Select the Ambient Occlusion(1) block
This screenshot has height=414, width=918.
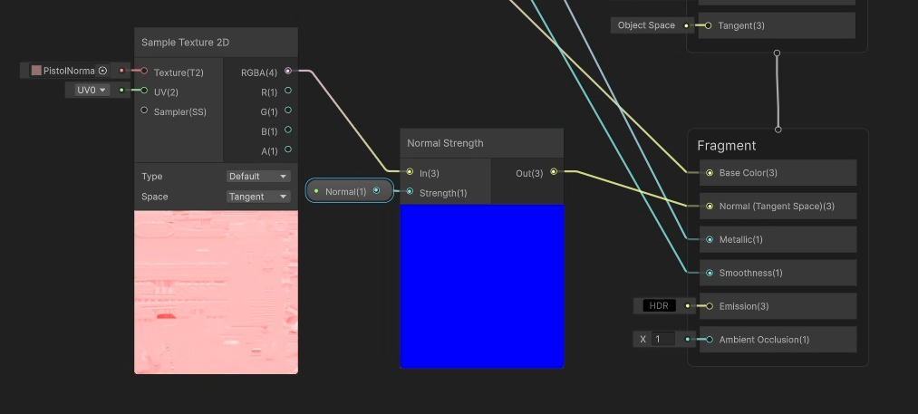[x=778, y=340]
